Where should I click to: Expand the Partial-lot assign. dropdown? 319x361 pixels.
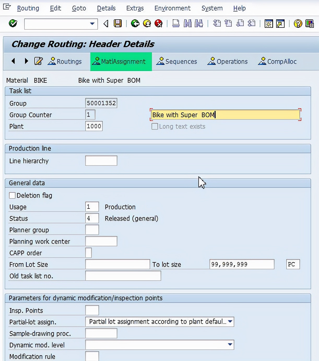tap(230, 321)
